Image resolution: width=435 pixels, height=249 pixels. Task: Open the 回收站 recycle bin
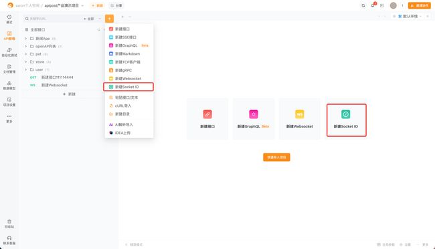pyautogui.click(x=9, y=224)
